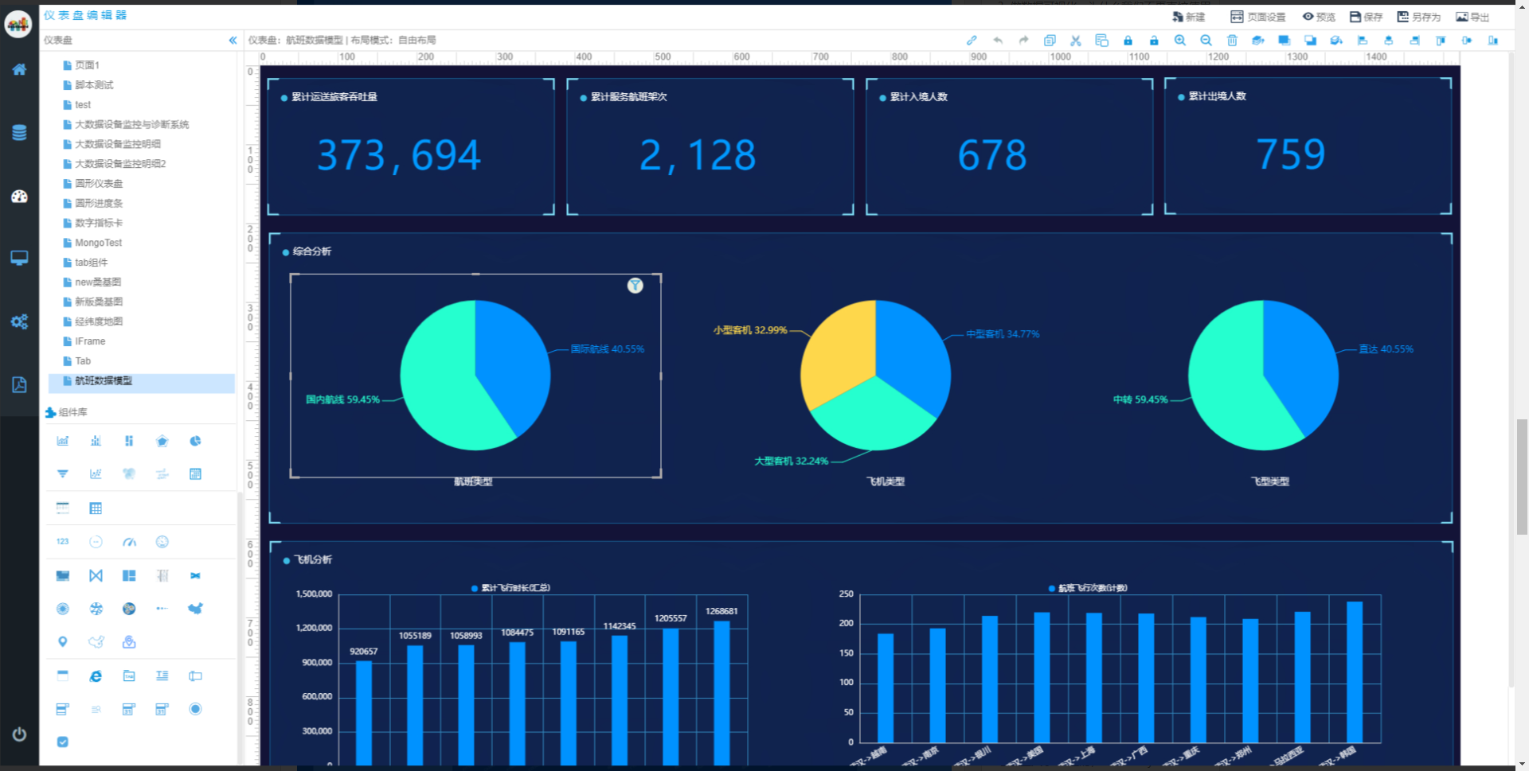Zoom in on the canvas

1180,41
